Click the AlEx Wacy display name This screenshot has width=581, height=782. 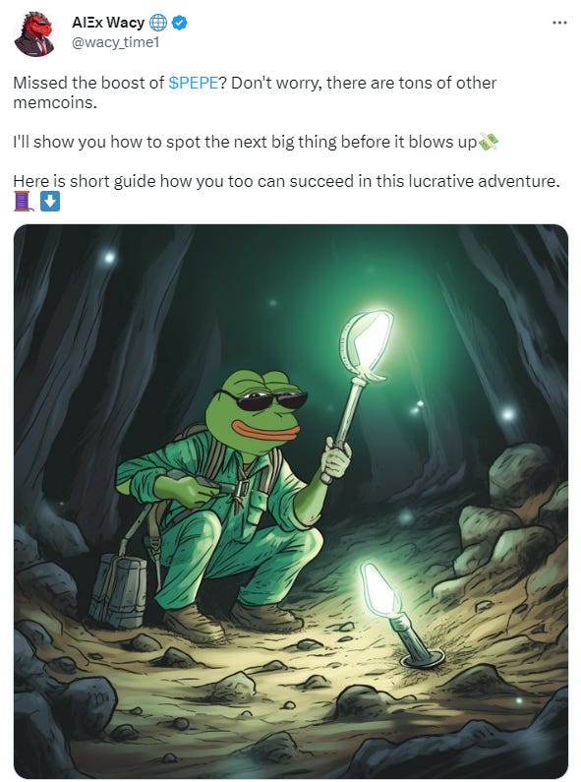(x=108, y=23)
